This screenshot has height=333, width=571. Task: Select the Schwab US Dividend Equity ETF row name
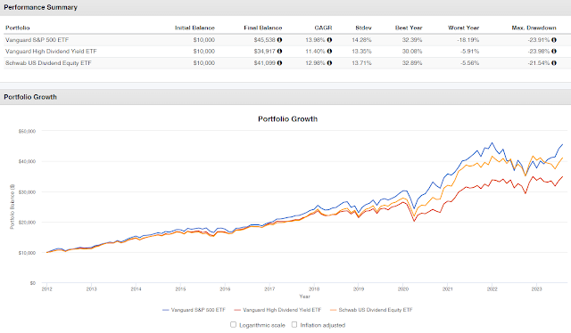48,63
